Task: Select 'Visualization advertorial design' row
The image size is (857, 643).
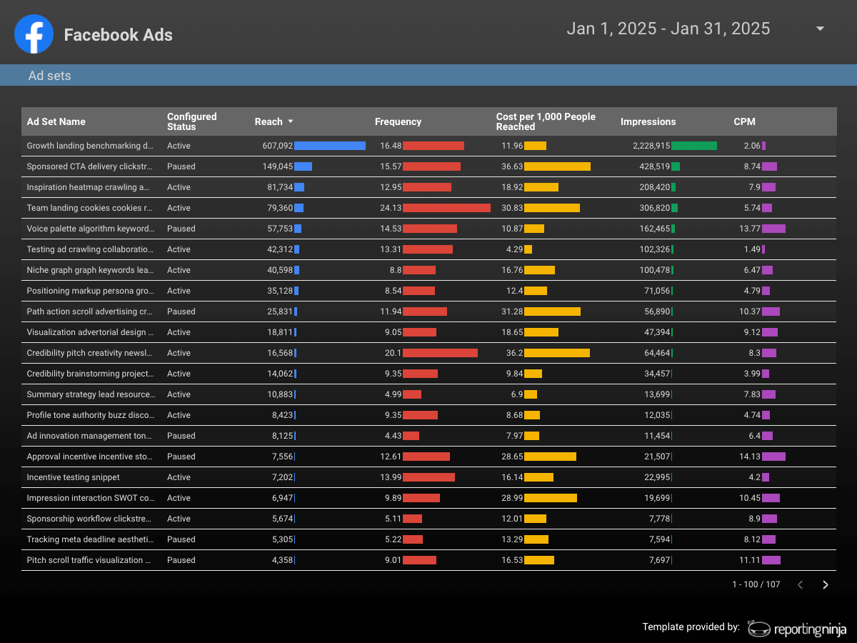Action: pos(428,332)
